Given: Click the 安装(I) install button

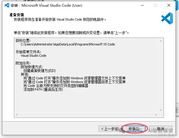Looking at the screenshot, I should 134,129.
